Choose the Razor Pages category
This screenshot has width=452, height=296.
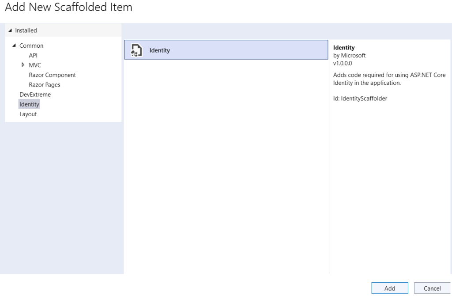click(x=45, y=85)
